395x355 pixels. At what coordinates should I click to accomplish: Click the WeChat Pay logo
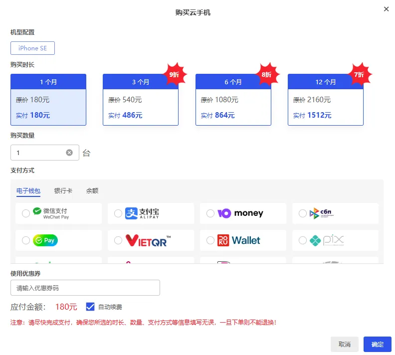click(51, 213)
